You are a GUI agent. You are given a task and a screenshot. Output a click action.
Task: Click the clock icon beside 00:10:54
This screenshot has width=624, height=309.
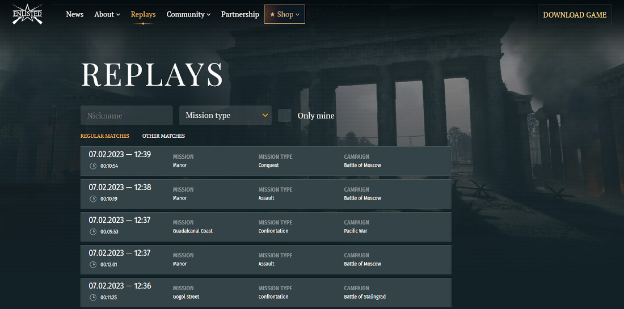(x=93, y=166)
